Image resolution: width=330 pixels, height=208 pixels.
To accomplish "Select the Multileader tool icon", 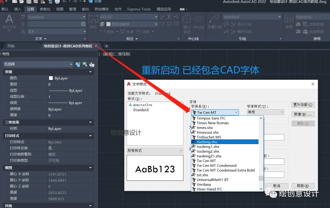I will tap(214, 19).
